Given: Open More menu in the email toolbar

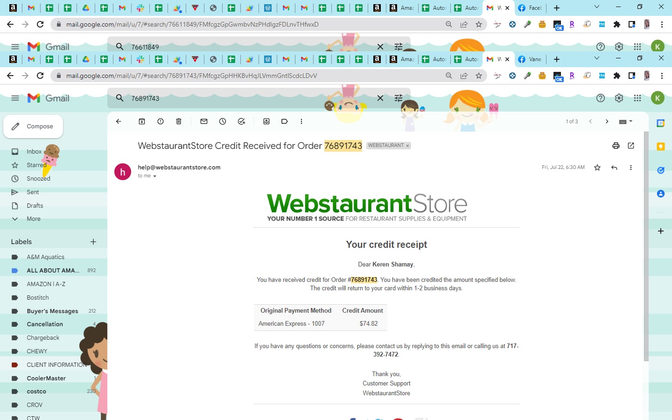Looking at the screenshot, I should 301,121.
